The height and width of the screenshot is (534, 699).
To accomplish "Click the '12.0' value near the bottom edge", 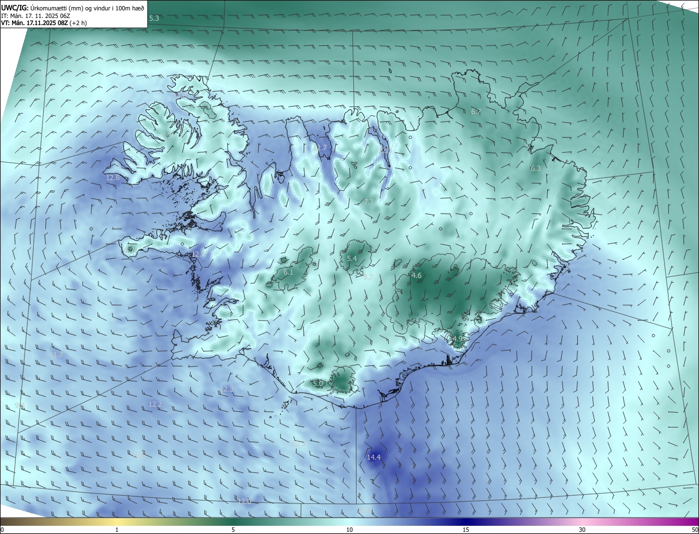I will click(x=244, y=501).
